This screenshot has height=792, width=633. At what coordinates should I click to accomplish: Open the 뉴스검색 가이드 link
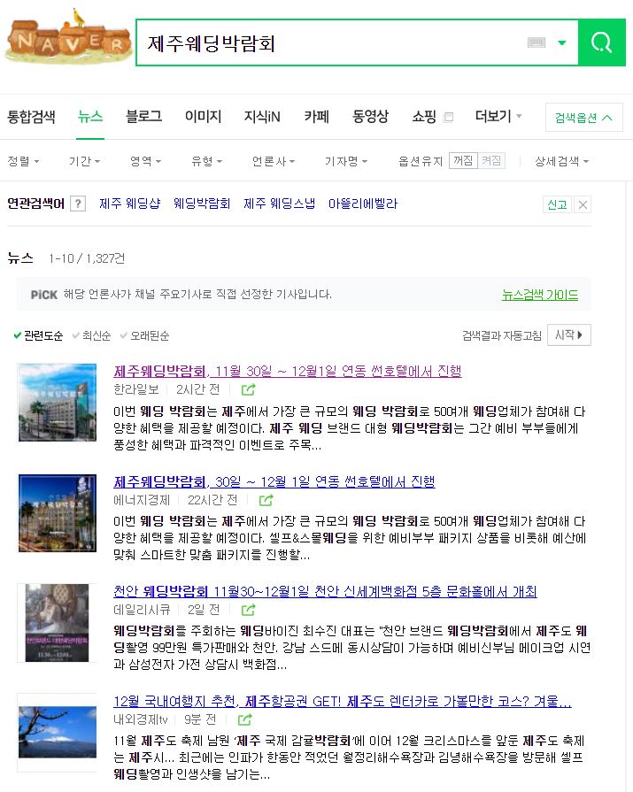(539, 295)
